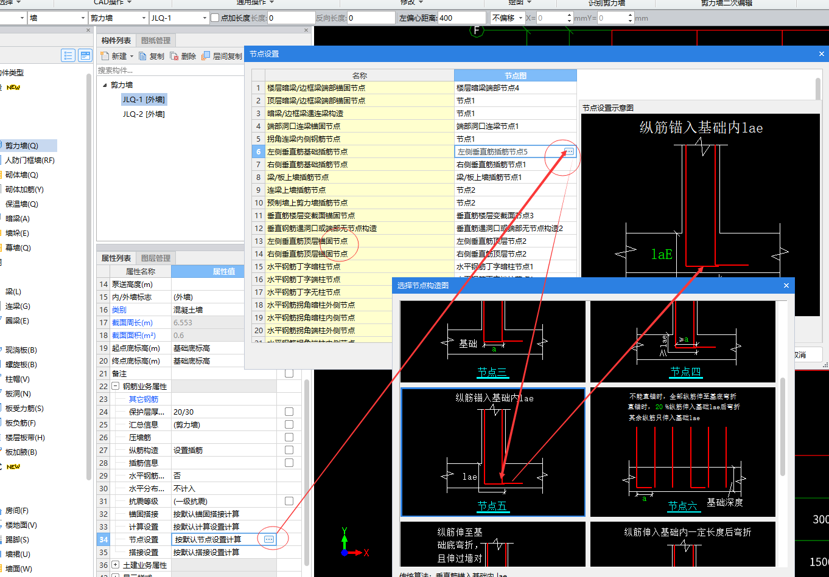Tick the checkbox in the 备注 row

click(289, 373)
